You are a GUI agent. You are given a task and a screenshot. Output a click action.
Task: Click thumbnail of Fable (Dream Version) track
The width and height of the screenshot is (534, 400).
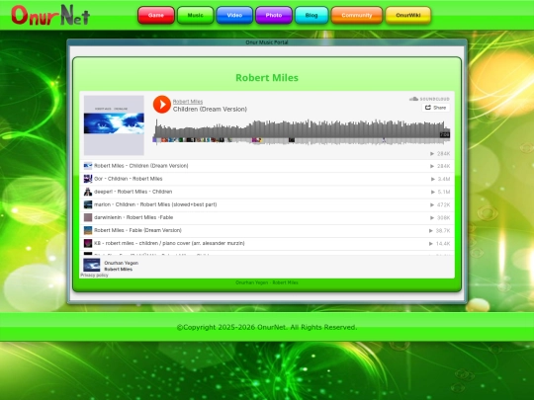click(88, 230)
